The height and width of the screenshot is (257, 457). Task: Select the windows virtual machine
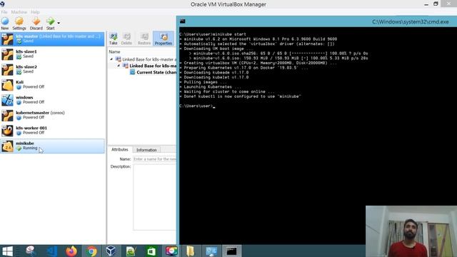point(52,100)
